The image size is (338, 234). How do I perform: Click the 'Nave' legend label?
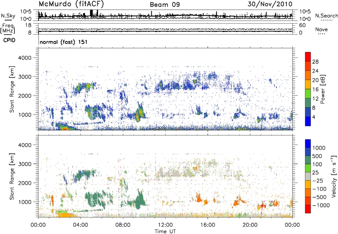click(322, 29)
